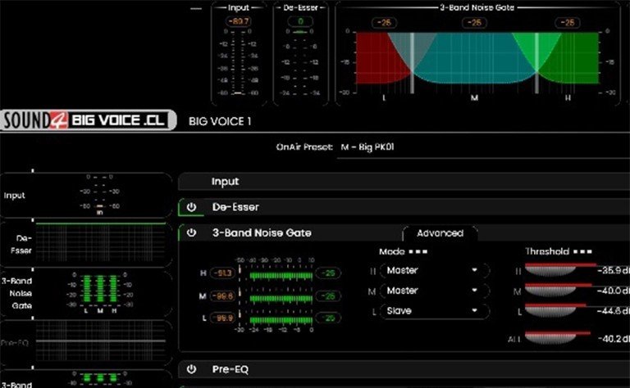Image resolution: width=630 pixels, height=388 pixels.
Task: Click the H Threshold value -35.9 dB
Action: coord(613,271)
